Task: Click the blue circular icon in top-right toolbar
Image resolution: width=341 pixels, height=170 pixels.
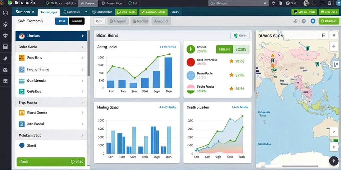Action: (x=313, y=21)
